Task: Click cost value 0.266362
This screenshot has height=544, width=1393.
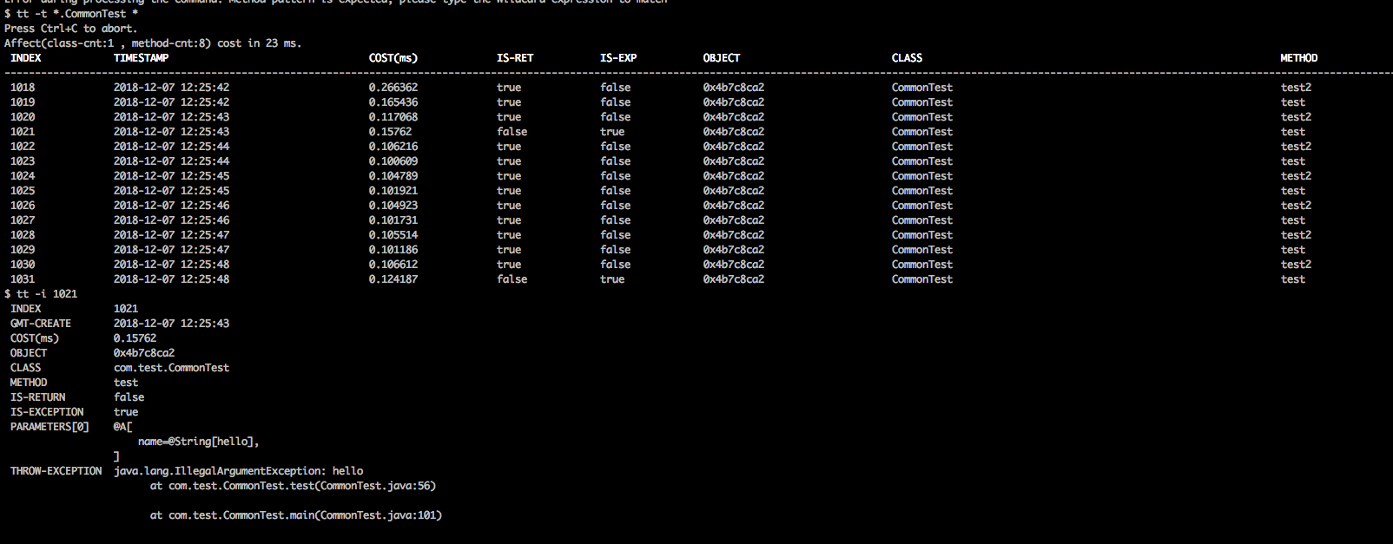Action: tap(393, 88)
